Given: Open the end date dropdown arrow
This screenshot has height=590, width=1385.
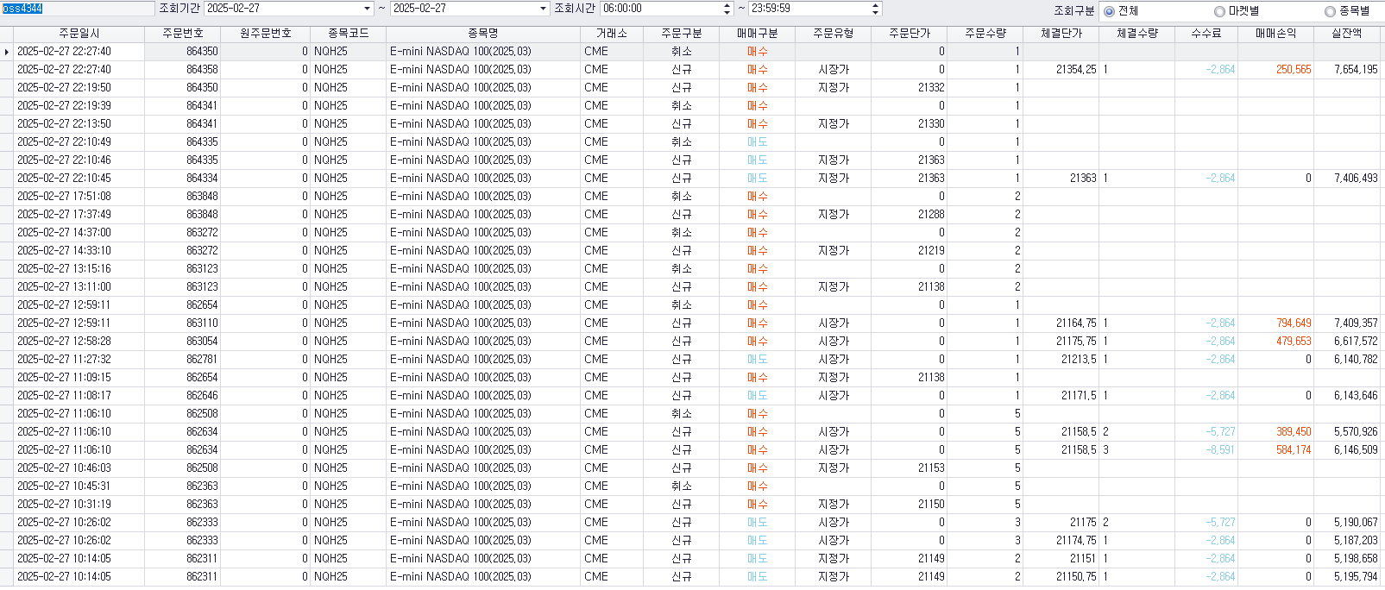Looking at the screenshot, I should point(543,9).
